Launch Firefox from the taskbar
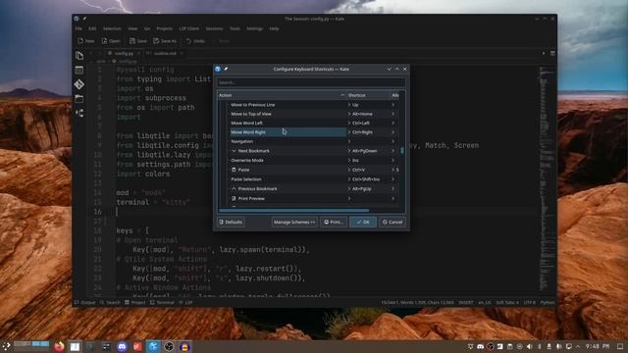 click(x=59, y=346)
